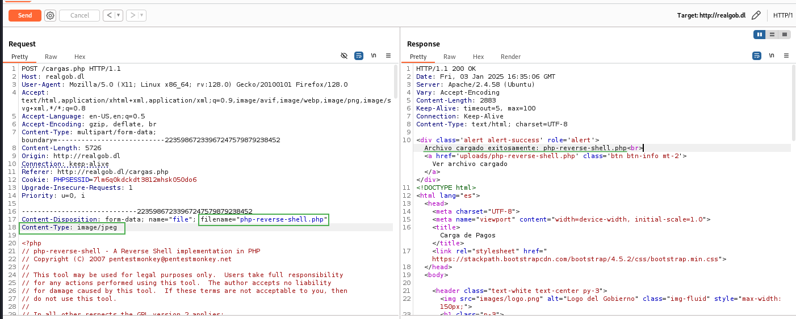Go to next request in history

click(x=132, y=15)
